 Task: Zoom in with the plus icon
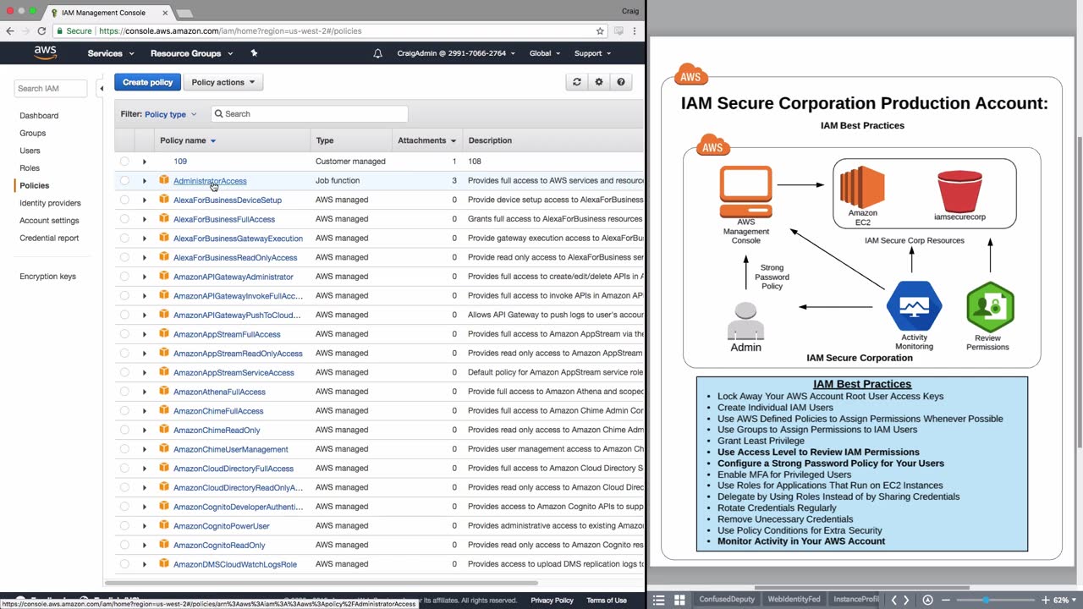(x=1045, y=600)
